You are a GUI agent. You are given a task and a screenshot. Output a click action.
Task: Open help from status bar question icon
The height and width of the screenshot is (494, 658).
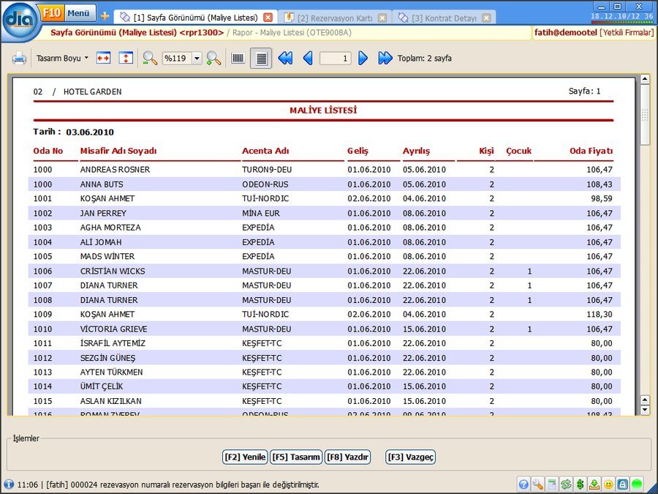pyautogui.click(x=523, y=484)
